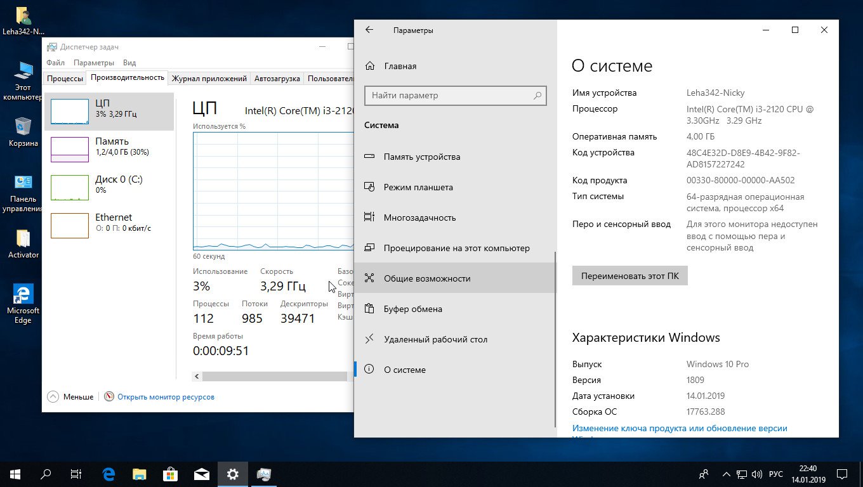Switch to Процессы tab
This screenshot has height=487, width=863.
click(x=65, y=79)
